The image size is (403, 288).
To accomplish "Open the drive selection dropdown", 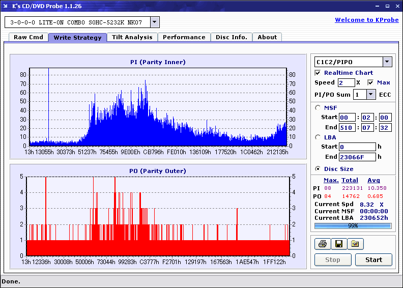I will [155, 22].
